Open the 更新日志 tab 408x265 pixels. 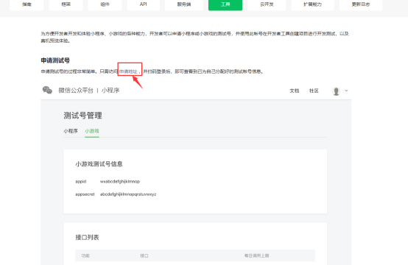361,4
